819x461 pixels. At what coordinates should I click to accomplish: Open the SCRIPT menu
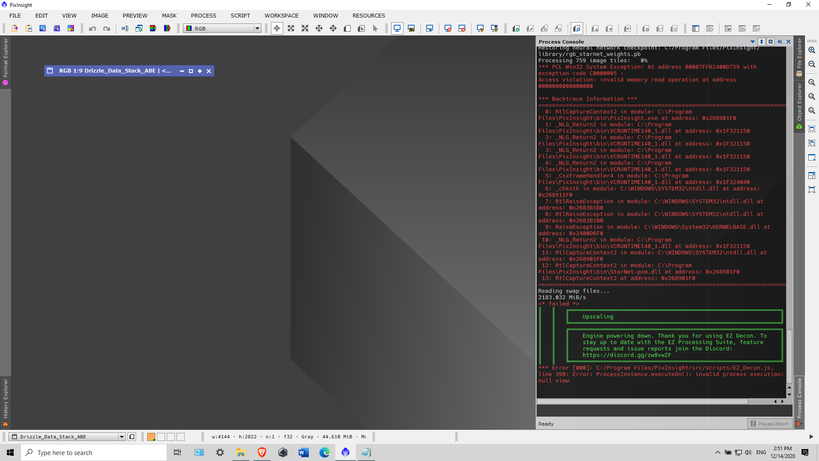click(x=240, y=15)
